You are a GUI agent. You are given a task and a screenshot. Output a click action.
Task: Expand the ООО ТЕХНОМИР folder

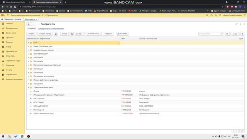28,54
